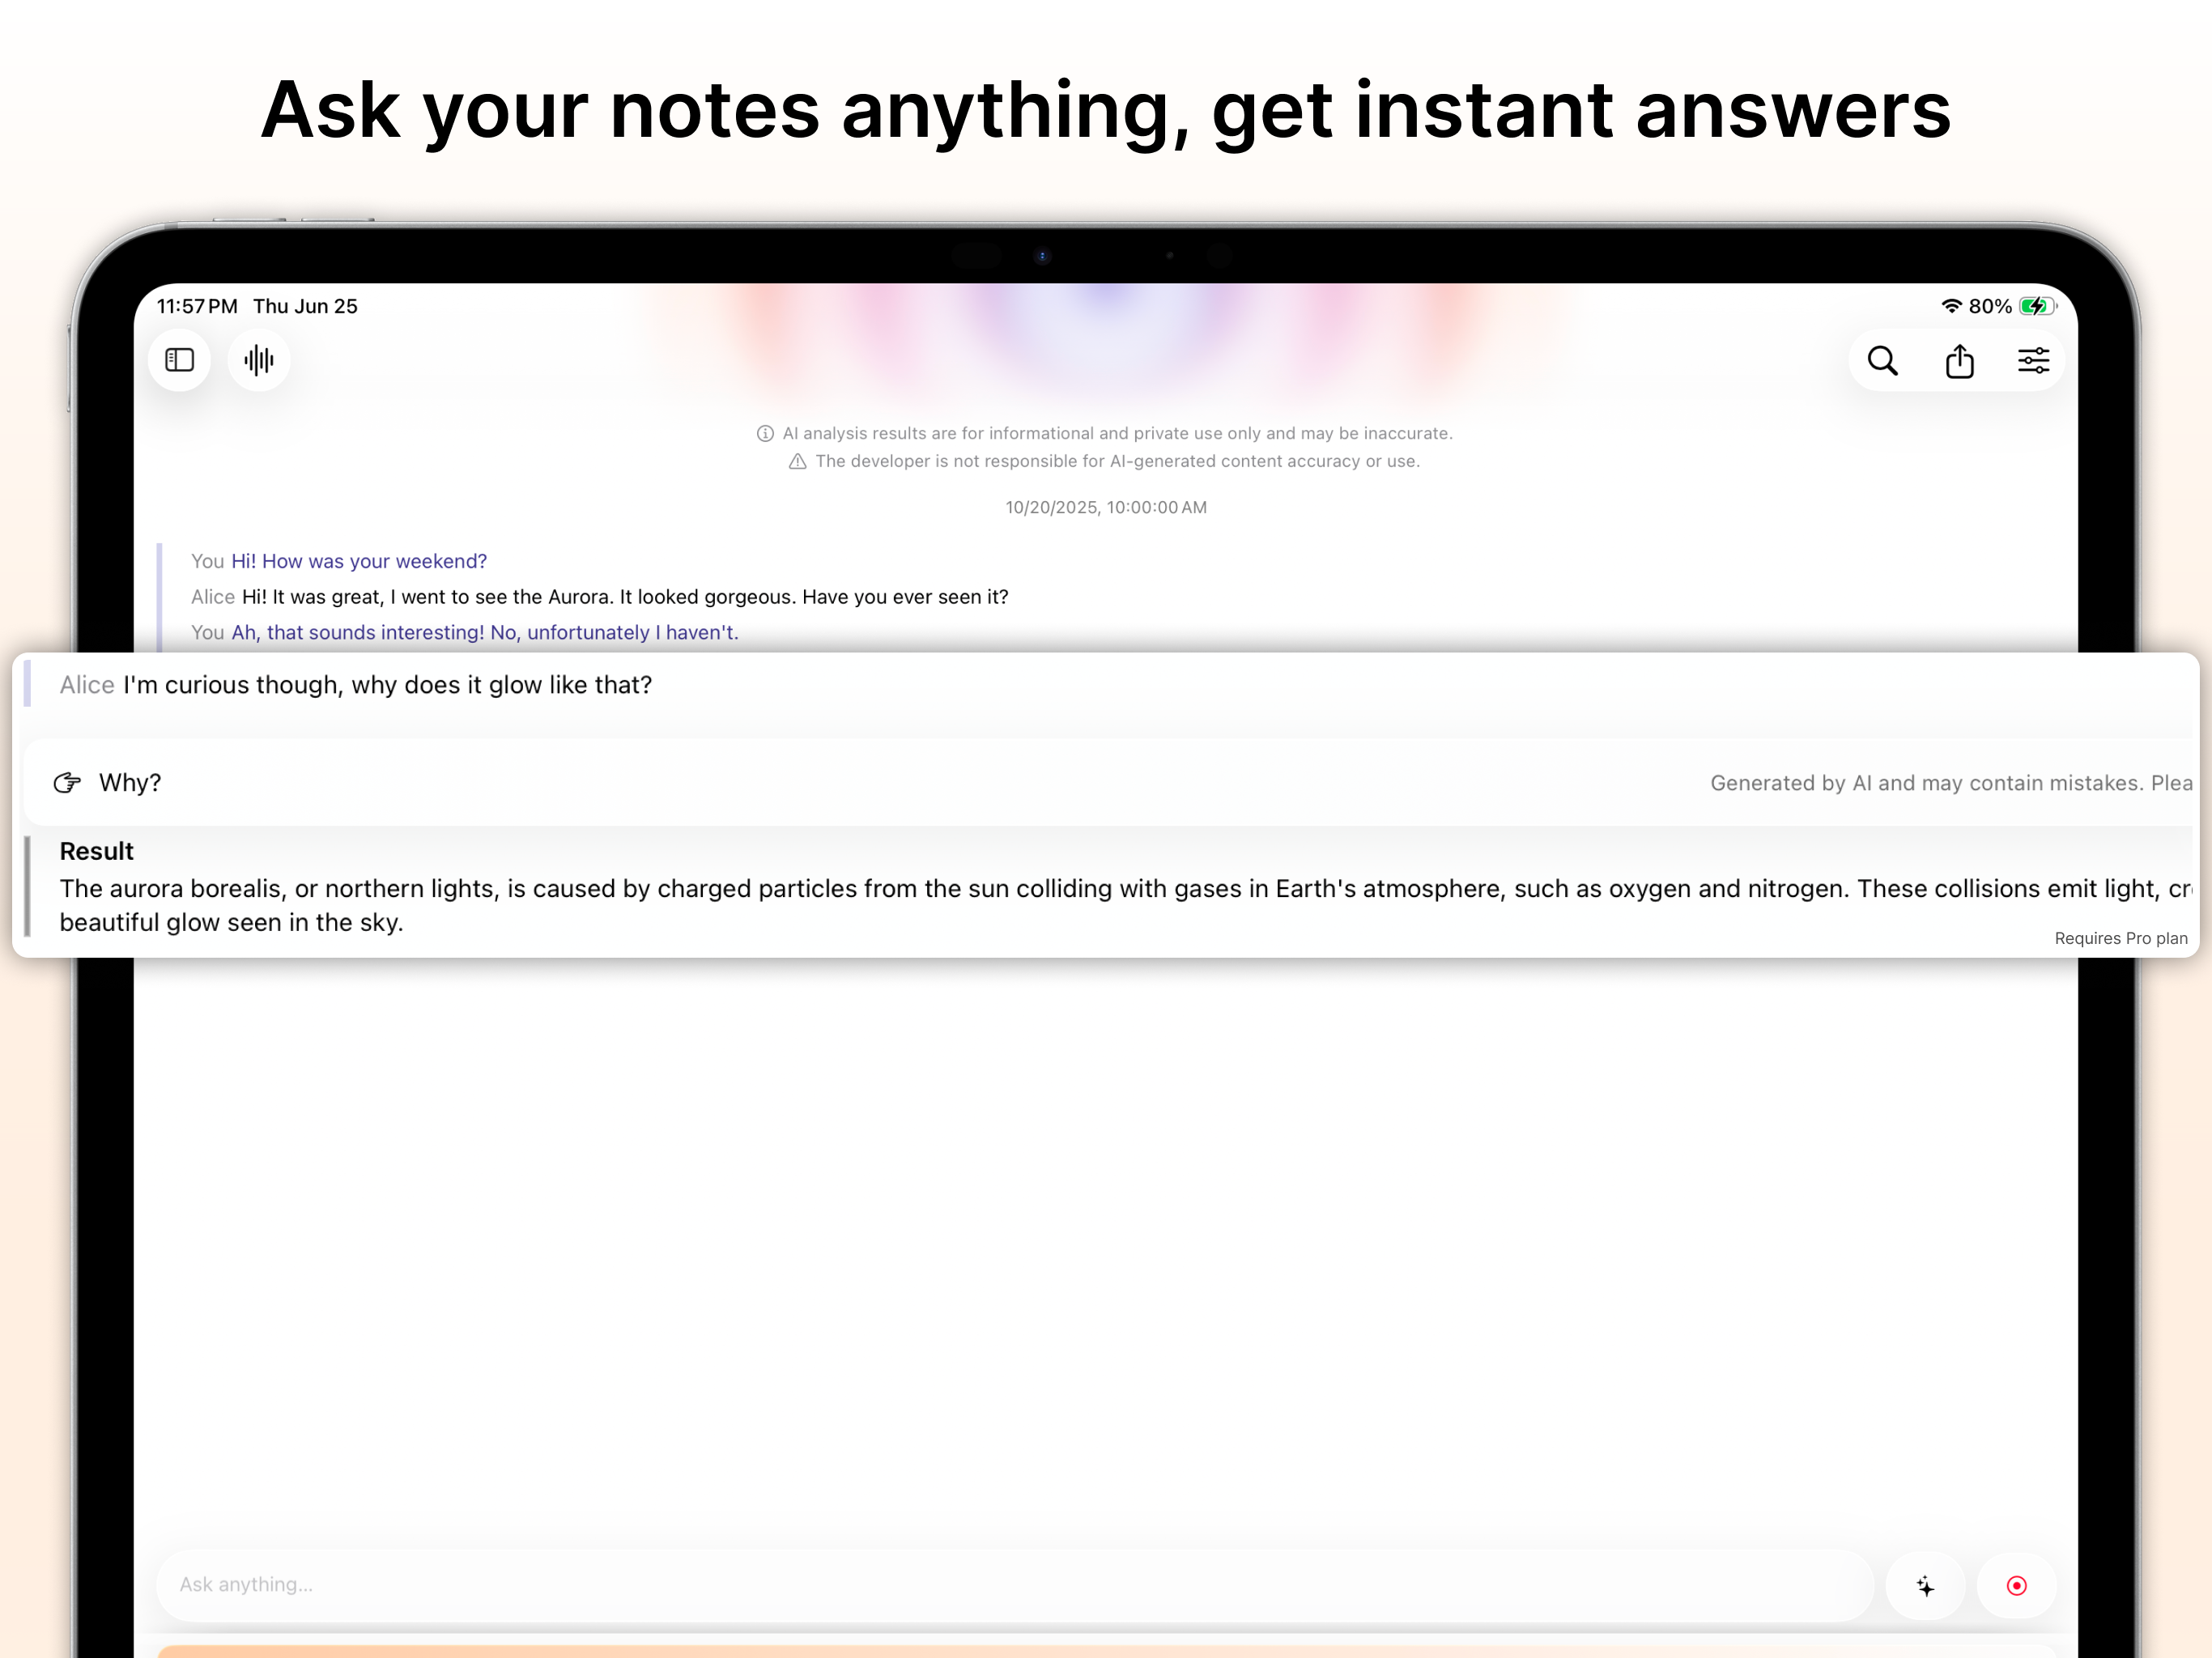This screenshot has height=1658, width=2212.
Task: Toggle the sidebar panel icon
Action: [180, 360]
